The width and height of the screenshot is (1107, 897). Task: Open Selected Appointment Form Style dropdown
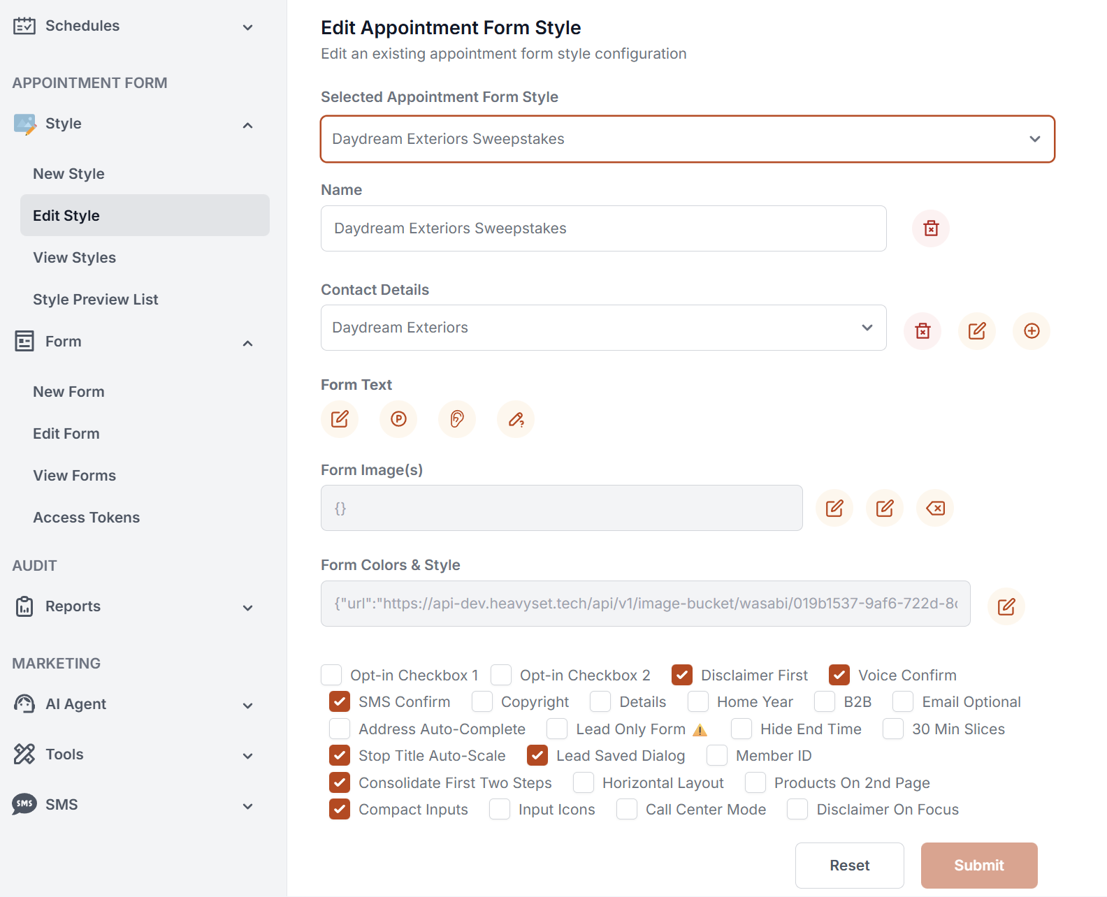coord(688,139)
